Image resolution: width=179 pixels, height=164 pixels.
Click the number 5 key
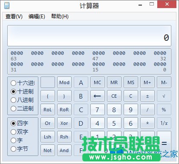tap(114, 123)
